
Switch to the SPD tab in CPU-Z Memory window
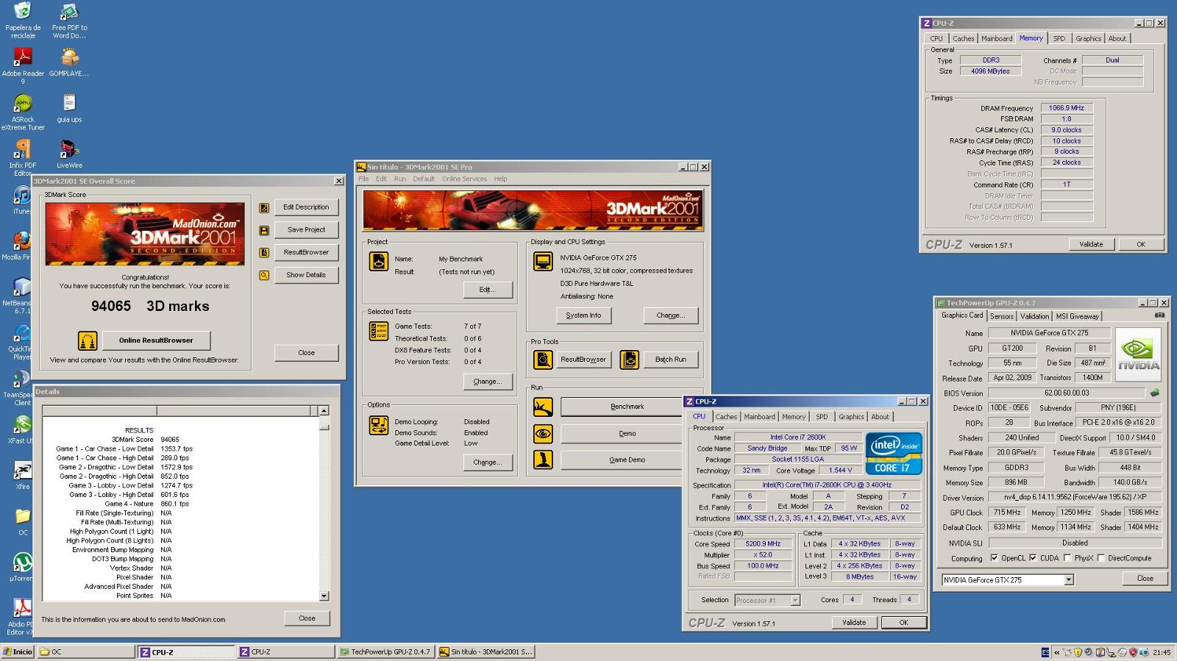(1059, 38)
